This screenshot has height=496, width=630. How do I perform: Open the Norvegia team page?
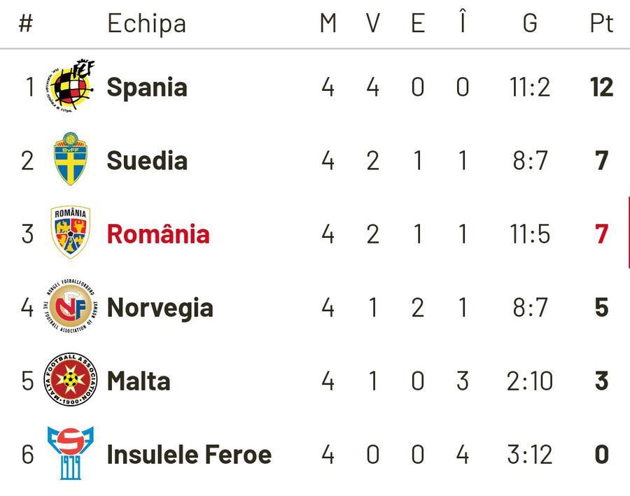click(160, 308)
